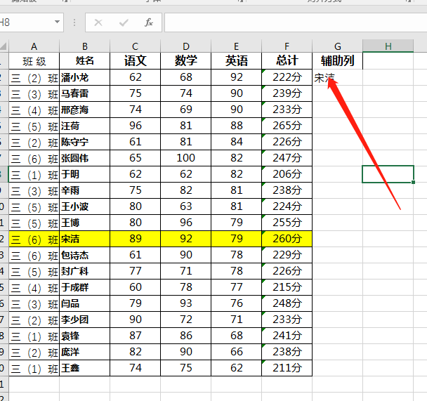This screenshot has height=401, width=427.
Task: Select the name cell 包诗杰
Action: 85,255
